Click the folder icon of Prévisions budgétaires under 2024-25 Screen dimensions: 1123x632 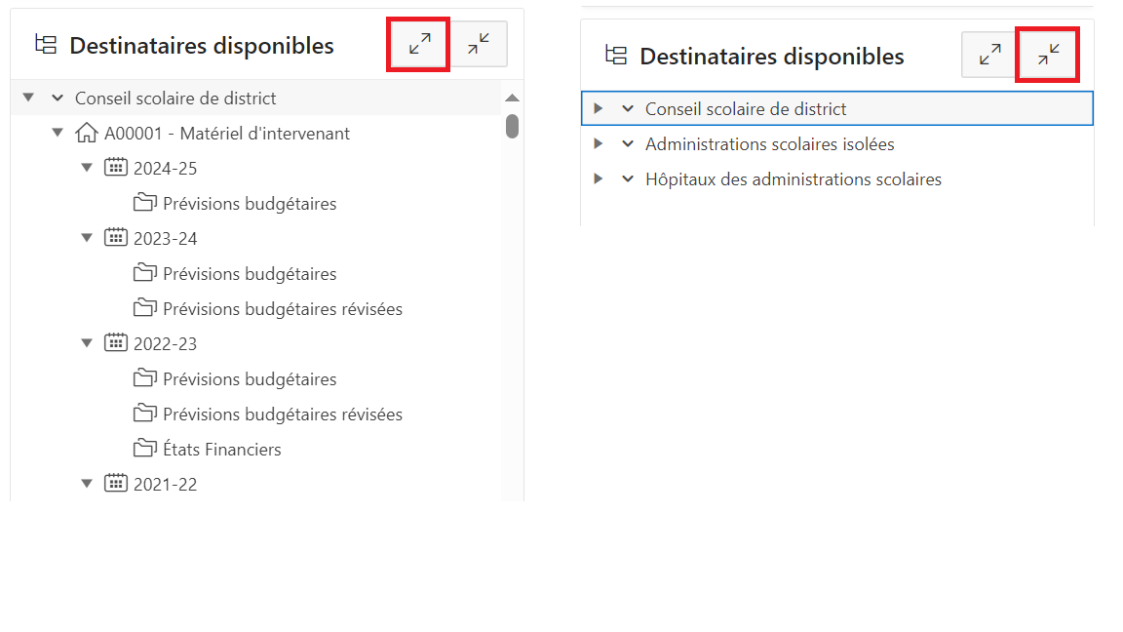pos(145,203)
